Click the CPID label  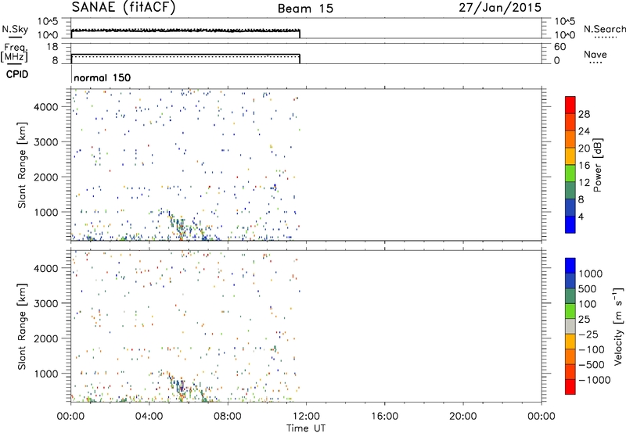coord(17,74)
